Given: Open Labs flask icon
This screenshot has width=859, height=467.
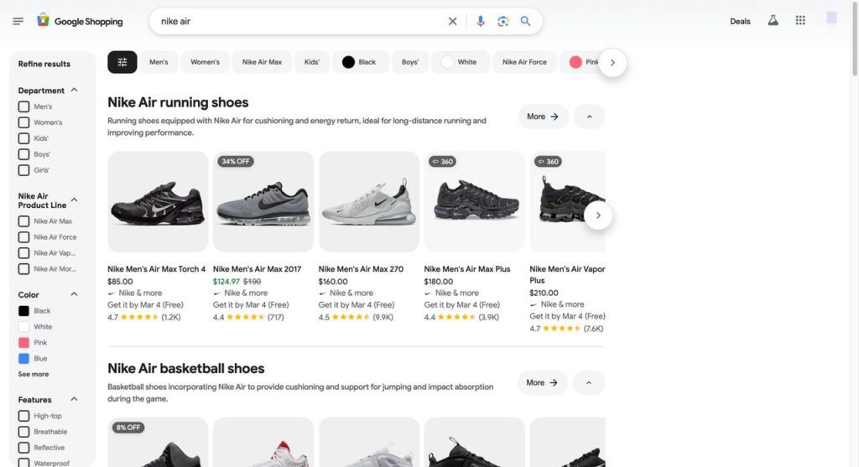Looking at the screenshot, I should coord(773,21).
